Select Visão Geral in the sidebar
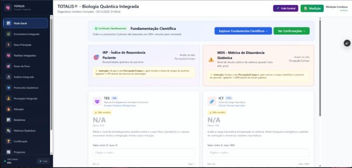This screenshot has height=168, width=352. pos(26,23)
